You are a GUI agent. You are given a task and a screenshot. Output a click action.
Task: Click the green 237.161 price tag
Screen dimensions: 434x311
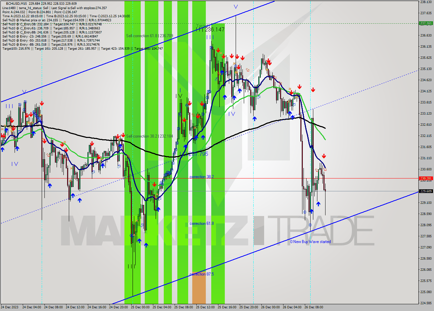tap(426, 23)
